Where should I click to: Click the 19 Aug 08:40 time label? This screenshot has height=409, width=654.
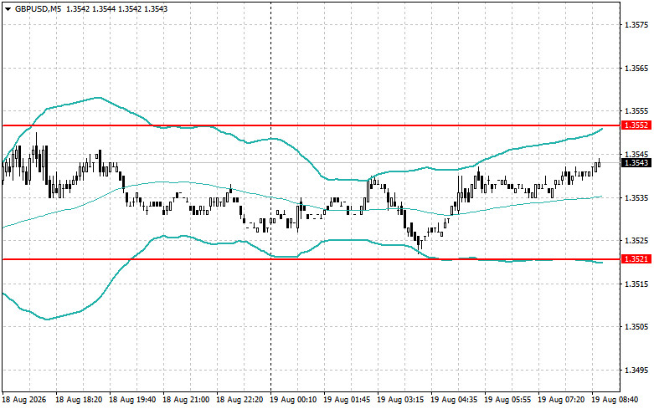[x=615, y=400]
